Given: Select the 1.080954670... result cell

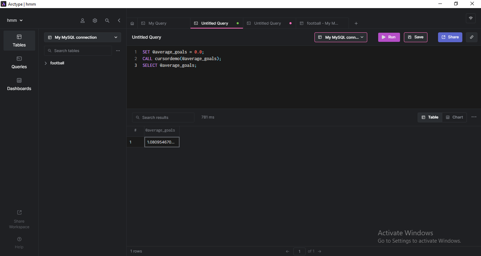Looking at the screenshot, I should (x=162, y=142).
